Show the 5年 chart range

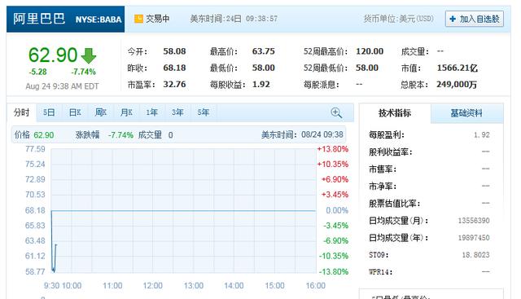(203, 112)
